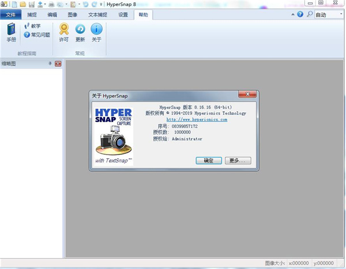Click the 常规 ribbon group label

[x=80, y=54]
